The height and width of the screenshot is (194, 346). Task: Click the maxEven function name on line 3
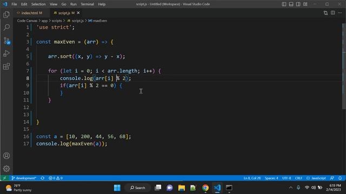[64, 42]
